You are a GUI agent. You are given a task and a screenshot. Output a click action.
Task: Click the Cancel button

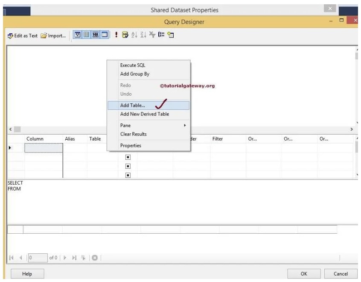click(341, 274)
